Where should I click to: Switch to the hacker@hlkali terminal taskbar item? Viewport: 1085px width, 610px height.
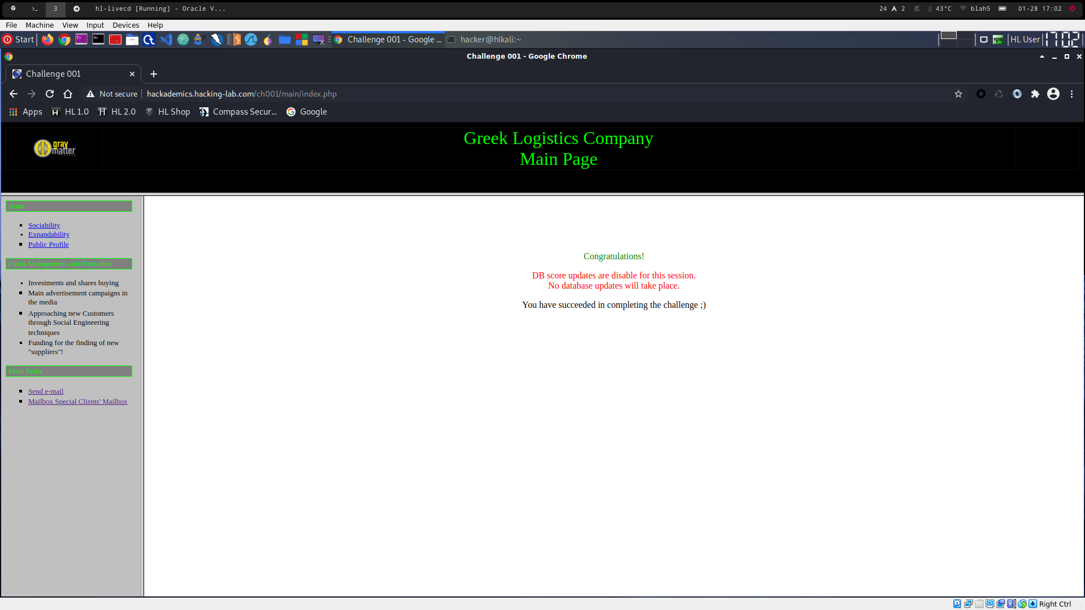tap(485, 40)
